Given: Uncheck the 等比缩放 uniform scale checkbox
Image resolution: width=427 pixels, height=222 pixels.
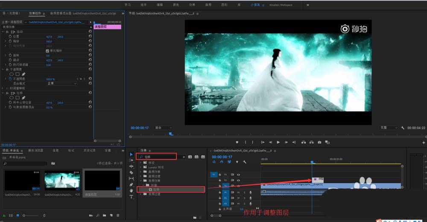Looking at the screenshot, I should point(47,51).
